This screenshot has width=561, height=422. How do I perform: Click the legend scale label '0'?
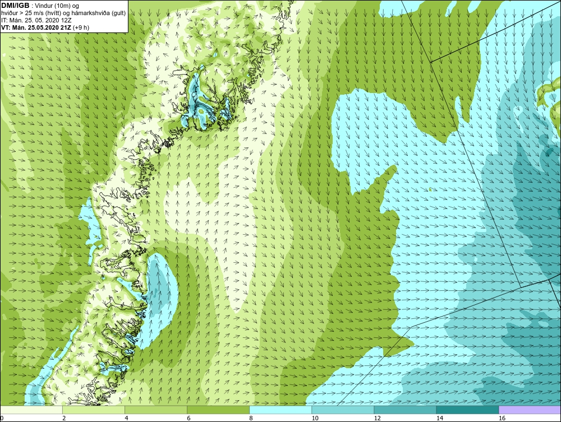coord(2,418)
